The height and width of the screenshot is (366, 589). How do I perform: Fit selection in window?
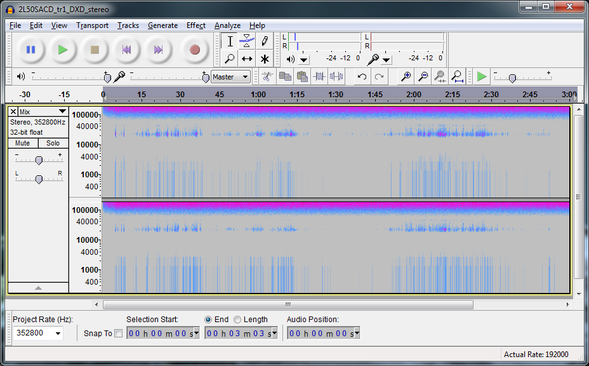click(440, 77)
